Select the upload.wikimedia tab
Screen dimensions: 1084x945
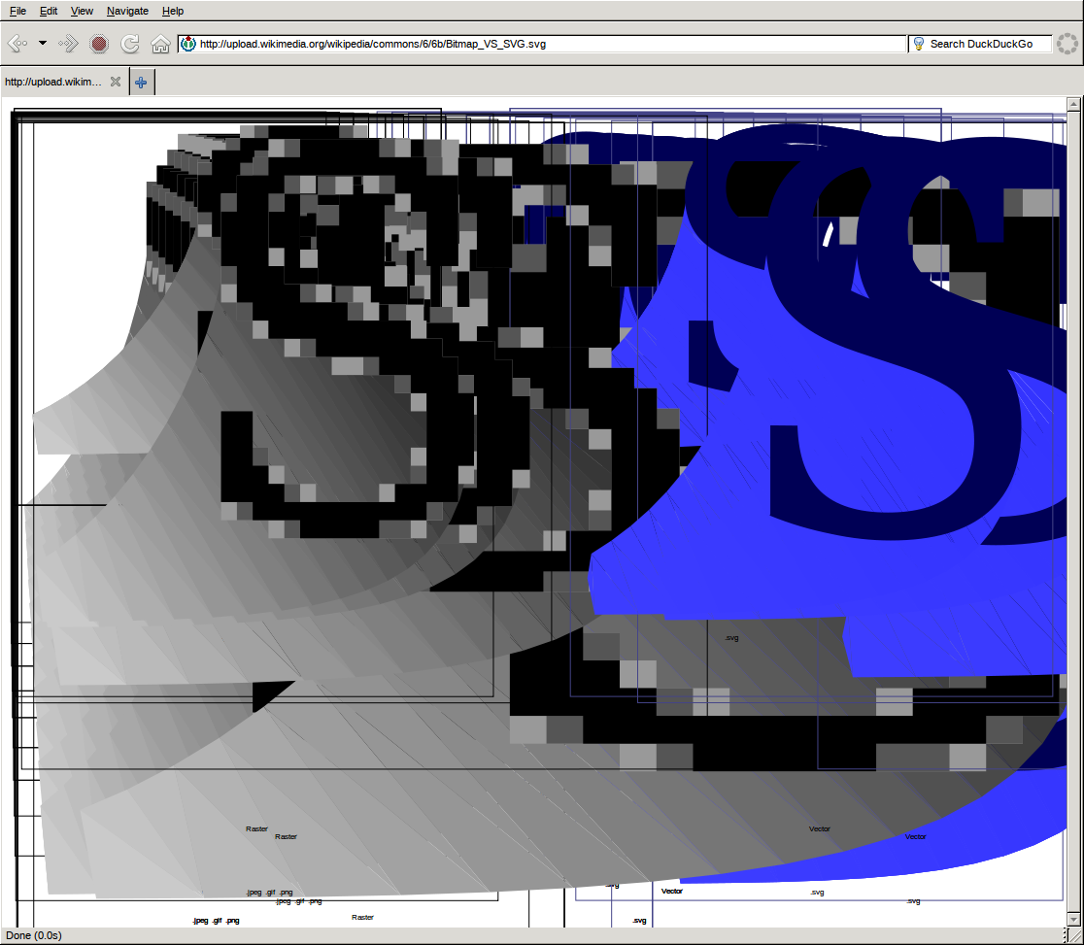[x=53, y=83]
